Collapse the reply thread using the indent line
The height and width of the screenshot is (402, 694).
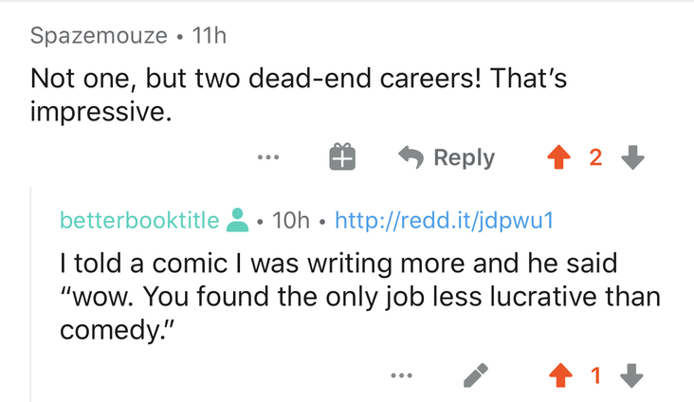[x=30, y=295]
